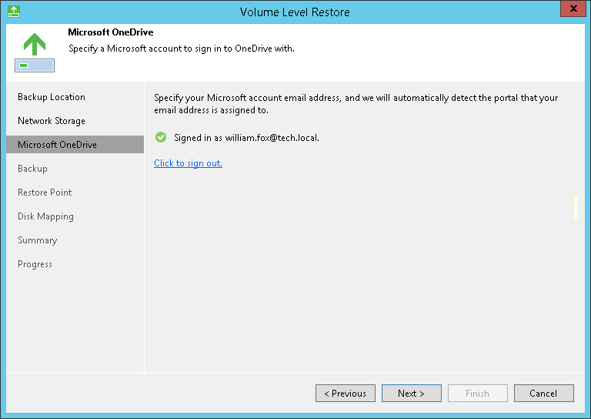The height and width of the screenshot is (419, 591).
Task: Select the Microsoft OneDrive step
Action: tap(75, 145)
